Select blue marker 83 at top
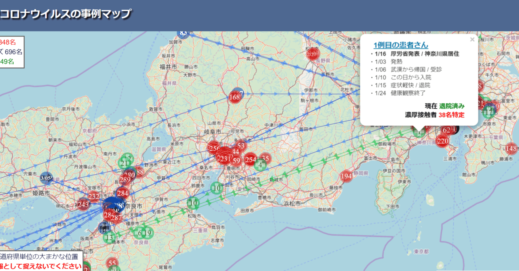The image size is (519, 271). pos(183,33)
